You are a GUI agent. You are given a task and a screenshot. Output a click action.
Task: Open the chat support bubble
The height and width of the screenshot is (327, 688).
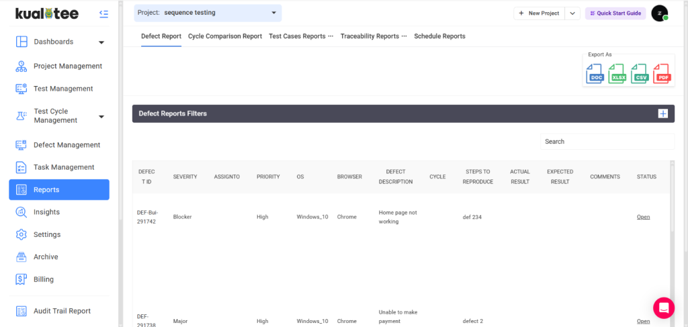click(663, 308)
